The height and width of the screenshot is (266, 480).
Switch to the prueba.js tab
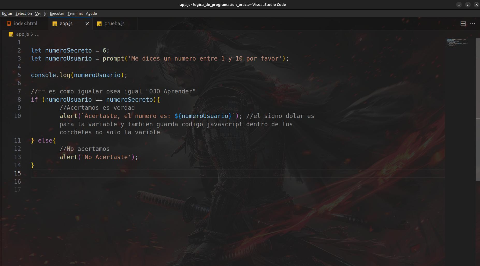115,24
